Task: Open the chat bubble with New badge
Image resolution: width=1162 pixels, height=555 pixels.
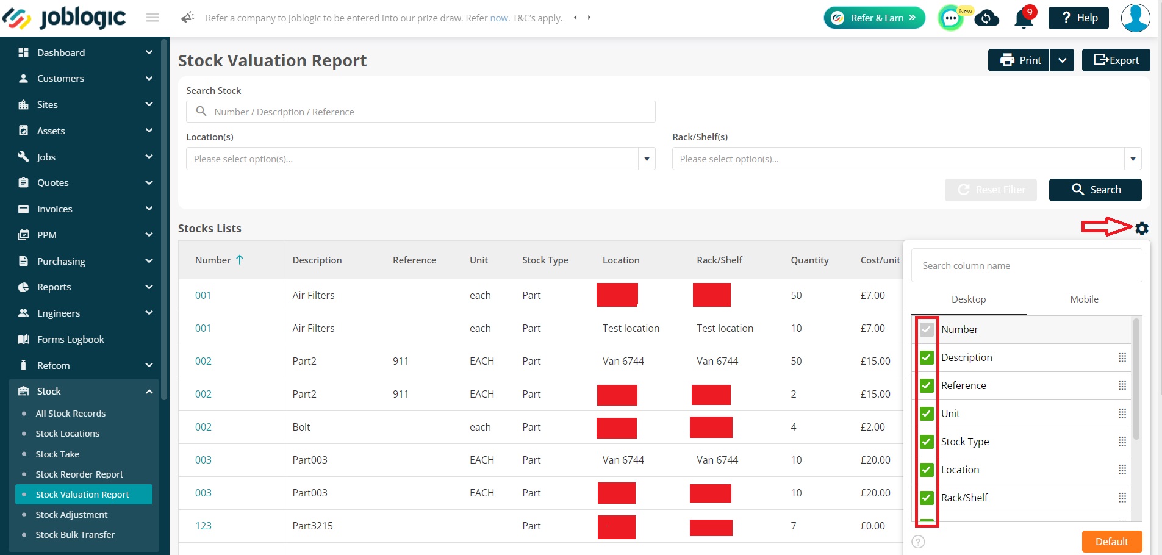Action: click(x=952, y=18)
